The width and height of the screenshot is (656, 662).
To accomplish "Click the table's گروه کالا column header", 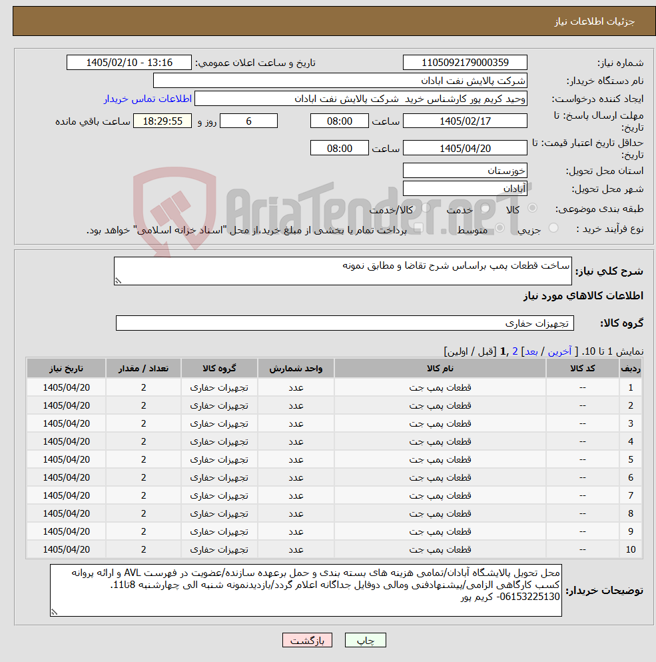I will (x=219, y=368).
